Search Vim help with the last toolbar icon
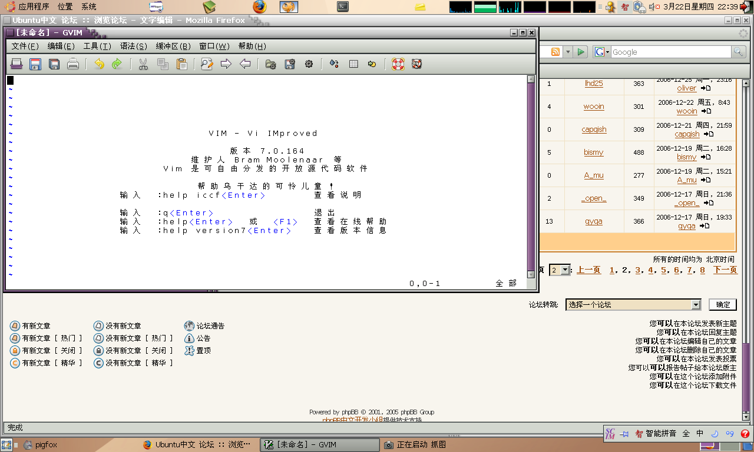Image resolution: width=754 pixels, height=452 pixels. pos(416,64)
